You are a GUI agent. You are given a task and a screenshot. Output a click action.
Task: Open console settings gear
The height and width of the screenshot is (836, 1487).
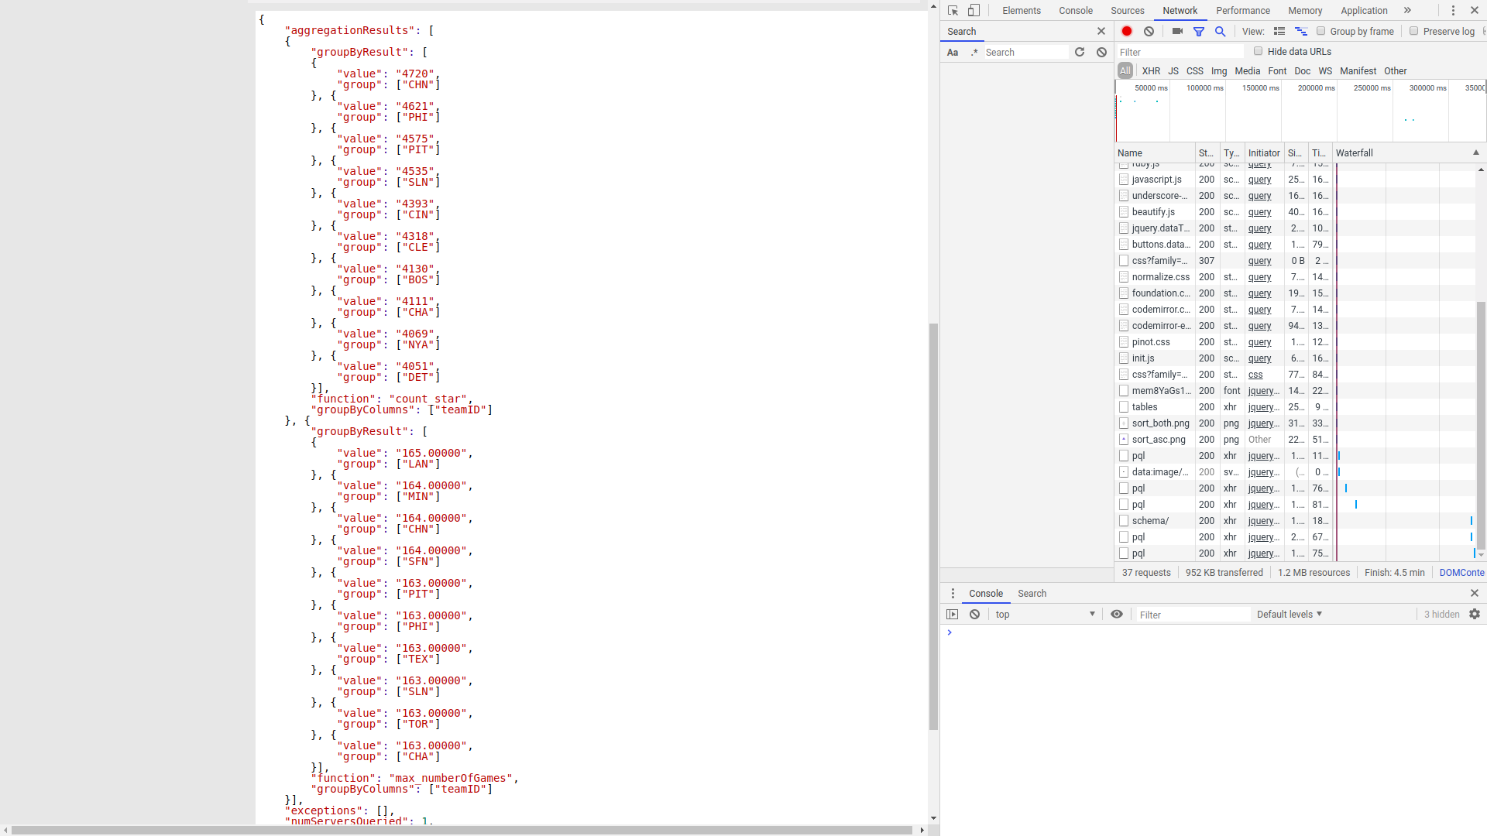(x=1475, y=615)
